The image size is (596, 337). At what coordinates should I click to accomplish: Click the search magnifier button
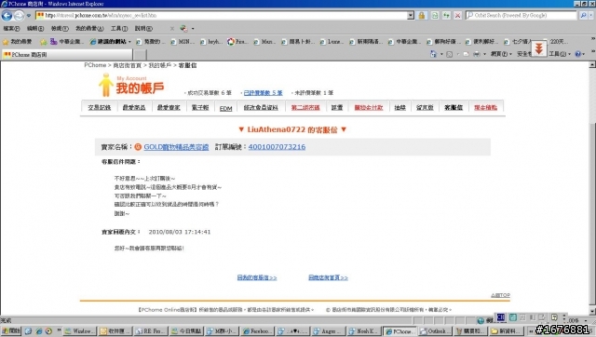pos(583,16)
